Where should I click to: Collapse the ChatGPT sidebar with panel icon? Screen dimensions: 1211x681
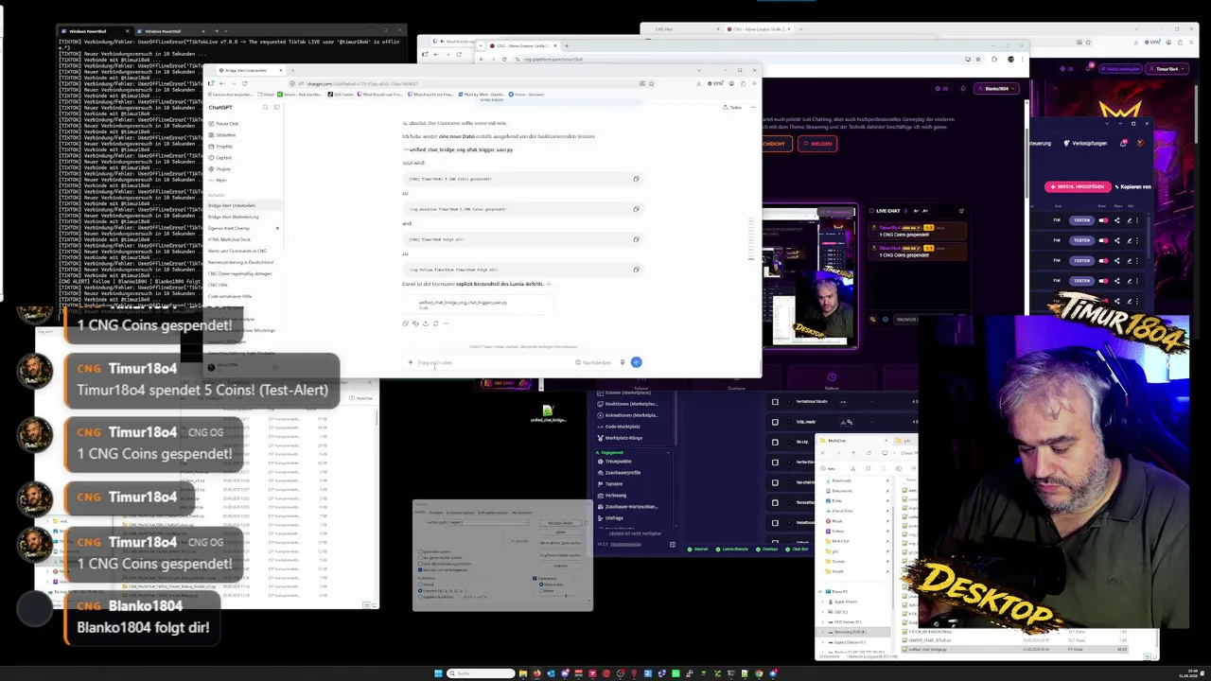point(276,107)
